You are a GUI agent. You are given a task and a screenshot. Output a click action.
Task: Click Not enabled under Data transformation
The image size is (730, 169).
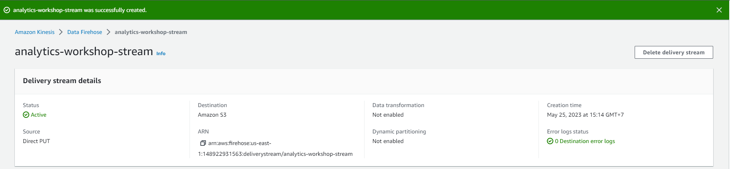click(x=388, y=115)
